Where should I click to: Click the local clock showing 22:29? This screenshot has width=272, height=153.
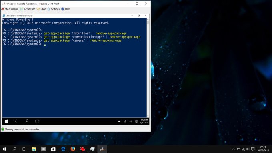[x=263, y=149]
